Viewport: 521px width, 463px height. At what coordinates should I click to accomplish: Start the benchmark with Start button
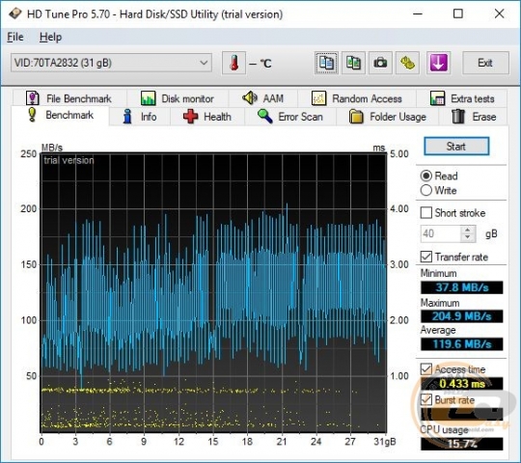(456, 147)
